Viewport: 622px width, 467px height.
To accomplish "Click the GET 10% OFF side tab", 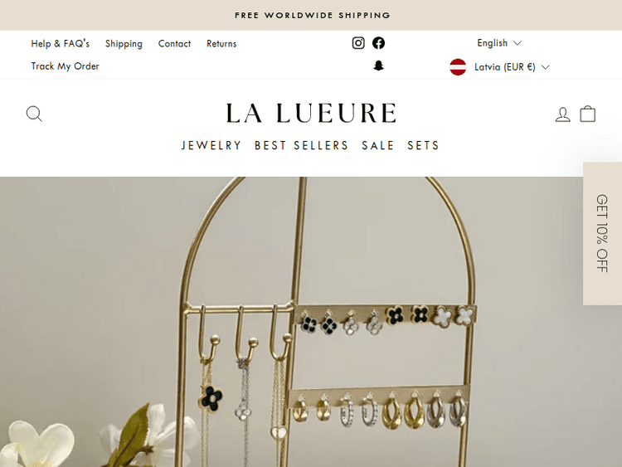I will [x=602, y=233].
